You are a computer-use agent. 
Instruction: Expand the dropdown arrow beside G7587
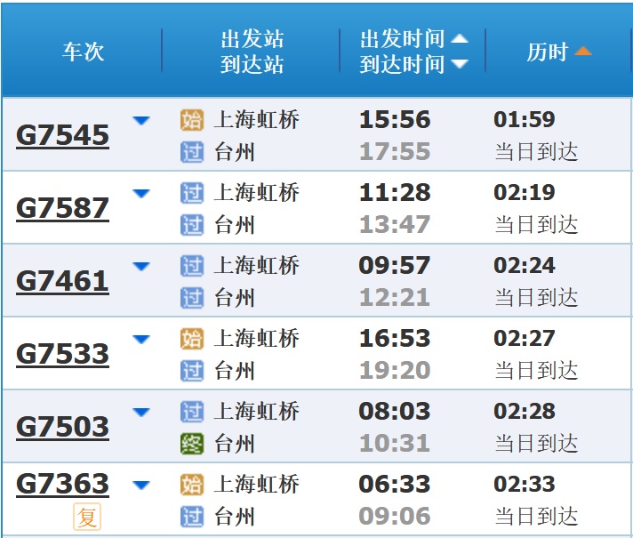(141, 193)
